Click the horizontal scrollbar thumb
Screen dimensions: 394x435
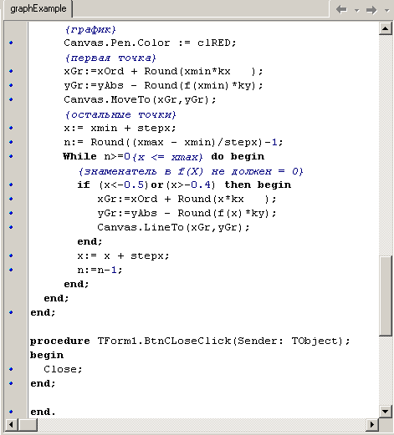click(x=28, y=425)
